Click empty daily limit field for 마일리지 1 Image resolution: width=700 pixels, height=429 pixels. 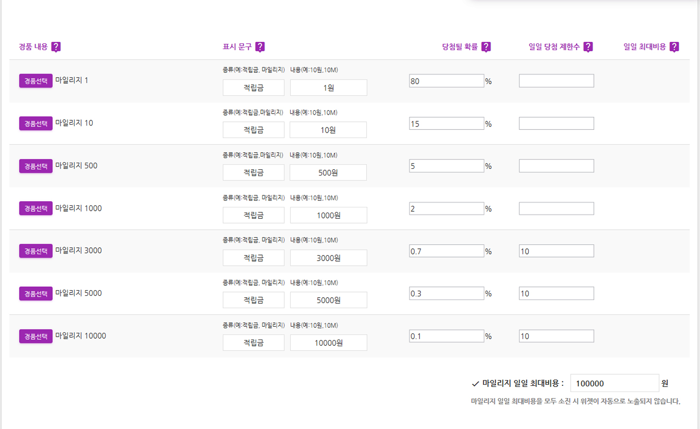(x=556, y=81)
